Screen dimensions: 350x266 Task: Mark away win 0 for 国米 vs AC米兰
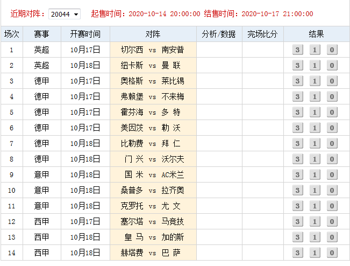click(332, 174)
